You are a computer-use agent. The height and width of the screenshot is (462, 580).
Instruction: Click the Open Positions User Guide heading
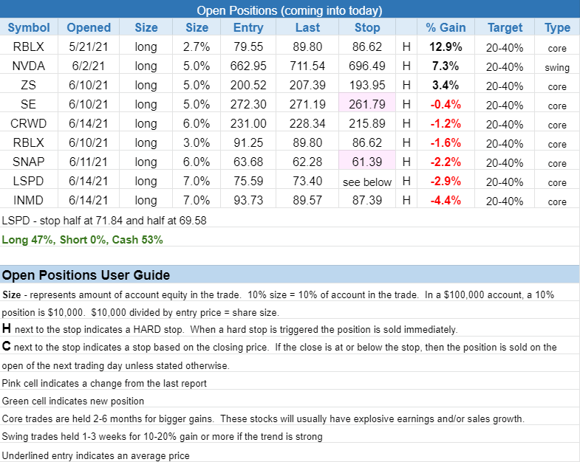tap(86, 275)
